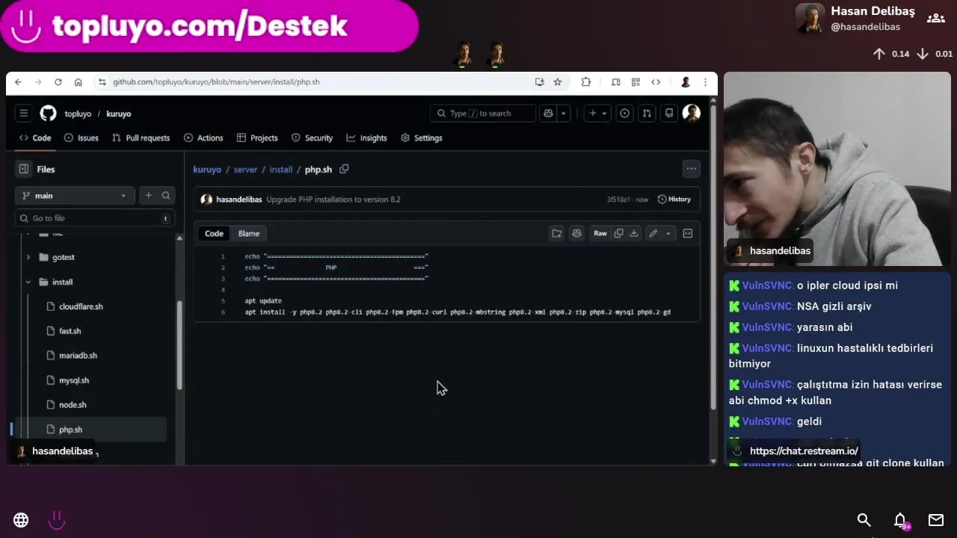Go back in the browser
957x538 pixels.
tap(18, 82)
